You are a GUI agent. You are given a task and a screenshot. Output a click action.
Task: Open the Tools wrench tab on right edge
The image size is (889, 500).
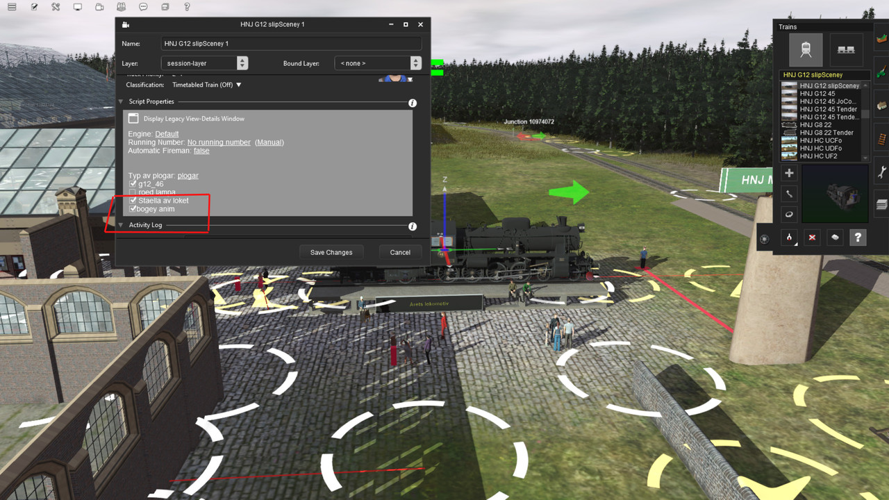(x=881, y=172)
